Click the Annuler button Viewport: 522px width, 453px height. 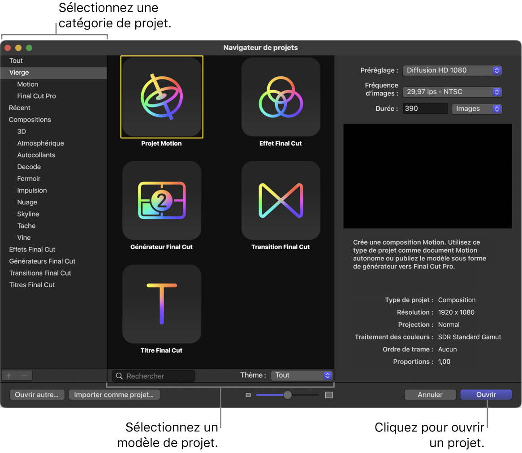[430, 394]
